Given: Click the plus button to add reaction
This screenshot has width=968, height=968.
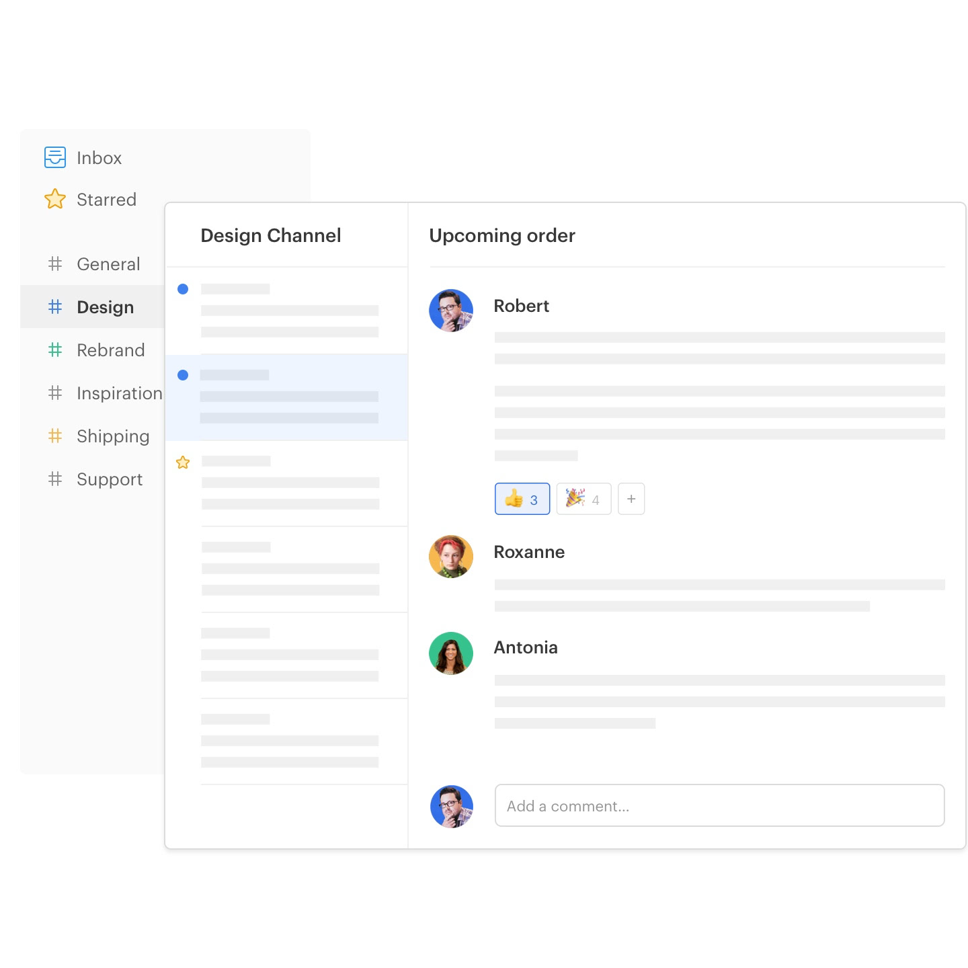Looking at the screenshot, I should [x=631, y=499].
